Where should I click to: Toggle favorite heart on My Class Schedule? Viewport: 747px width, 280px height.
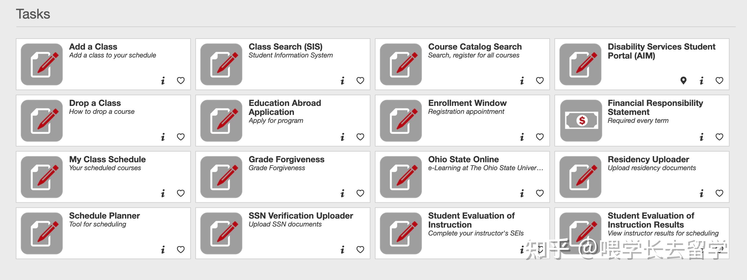[x=181, y=193]
